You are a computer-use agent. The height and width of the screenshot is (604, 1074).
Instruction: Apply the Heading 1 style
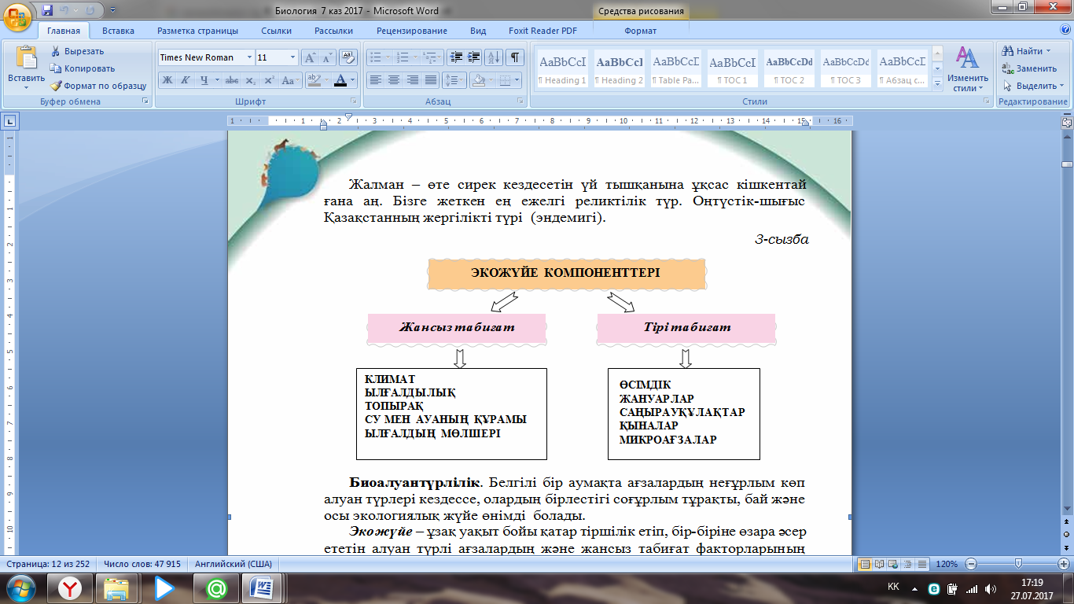coord(562,69)
